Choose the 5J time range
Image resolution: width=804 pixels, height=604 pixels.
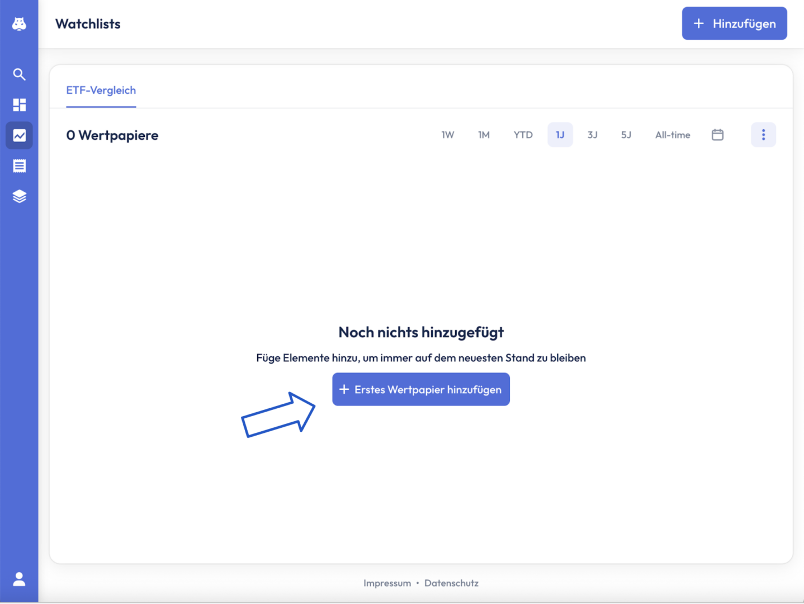click(x=626, y=135)
